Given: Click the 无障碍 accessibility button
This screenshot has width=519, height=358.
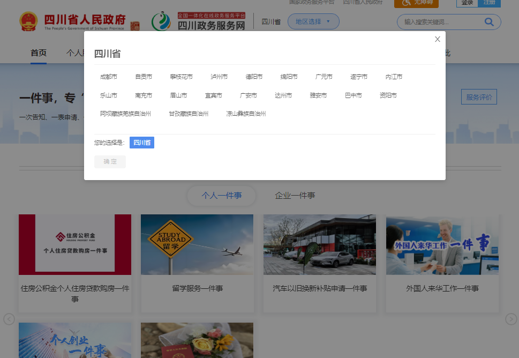Looking at the screenshot, I should (416, 3).
